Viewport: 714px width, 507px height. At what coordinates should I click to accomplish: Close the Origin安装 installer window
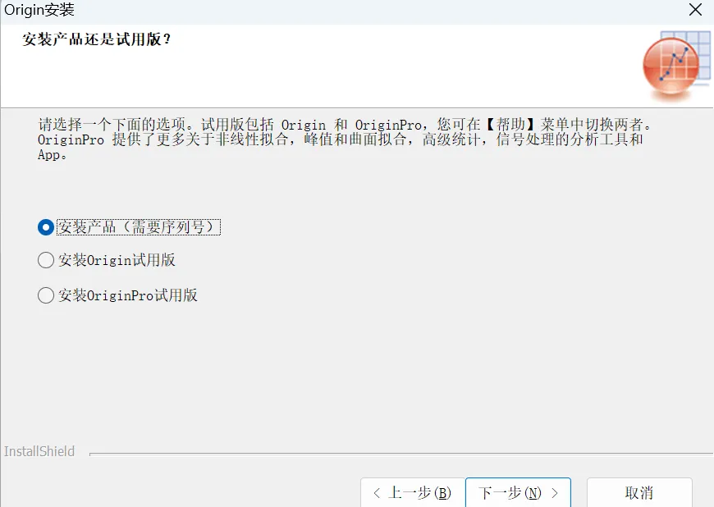tap(695, 10)
